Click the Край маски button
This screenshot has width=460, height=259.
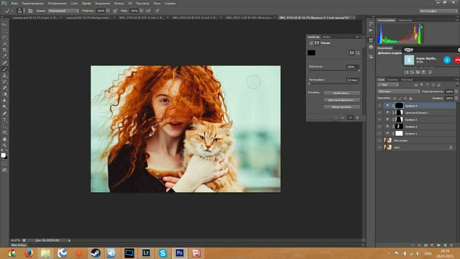[x=341, y=93]
